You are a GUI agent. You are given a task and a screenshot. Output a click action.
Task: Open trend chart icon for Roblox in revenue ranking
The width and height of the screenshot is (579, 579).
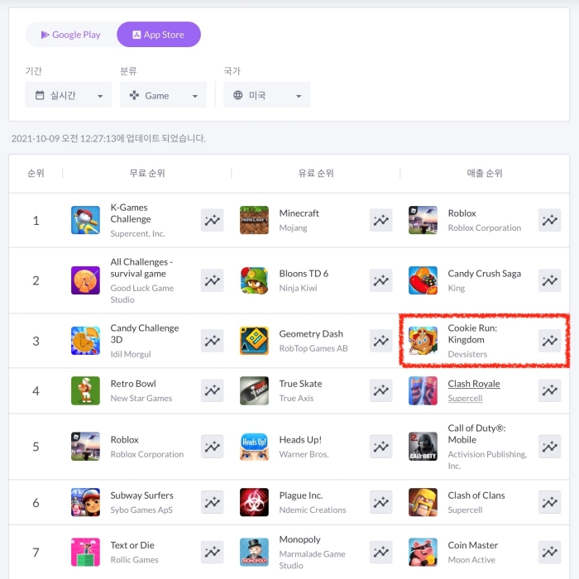(549, 220)
